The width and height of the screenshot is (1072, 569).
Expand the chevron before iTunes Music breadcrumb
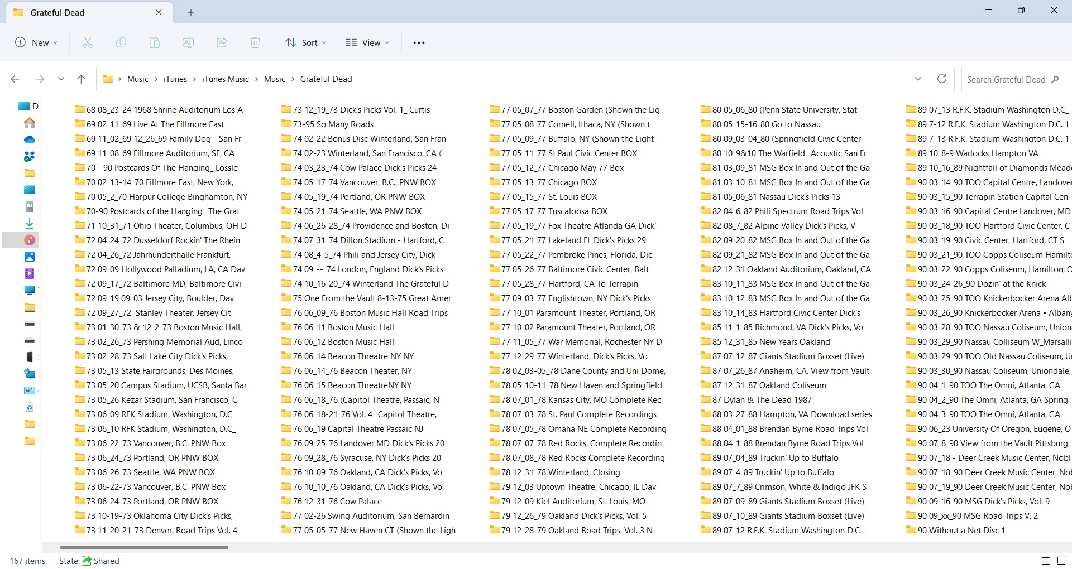194,79
